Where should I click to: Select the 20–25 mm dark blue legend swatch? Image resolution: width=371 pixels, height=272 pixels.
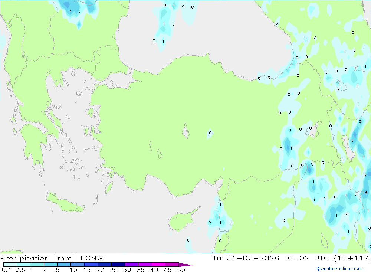click(x=105, y=265)
